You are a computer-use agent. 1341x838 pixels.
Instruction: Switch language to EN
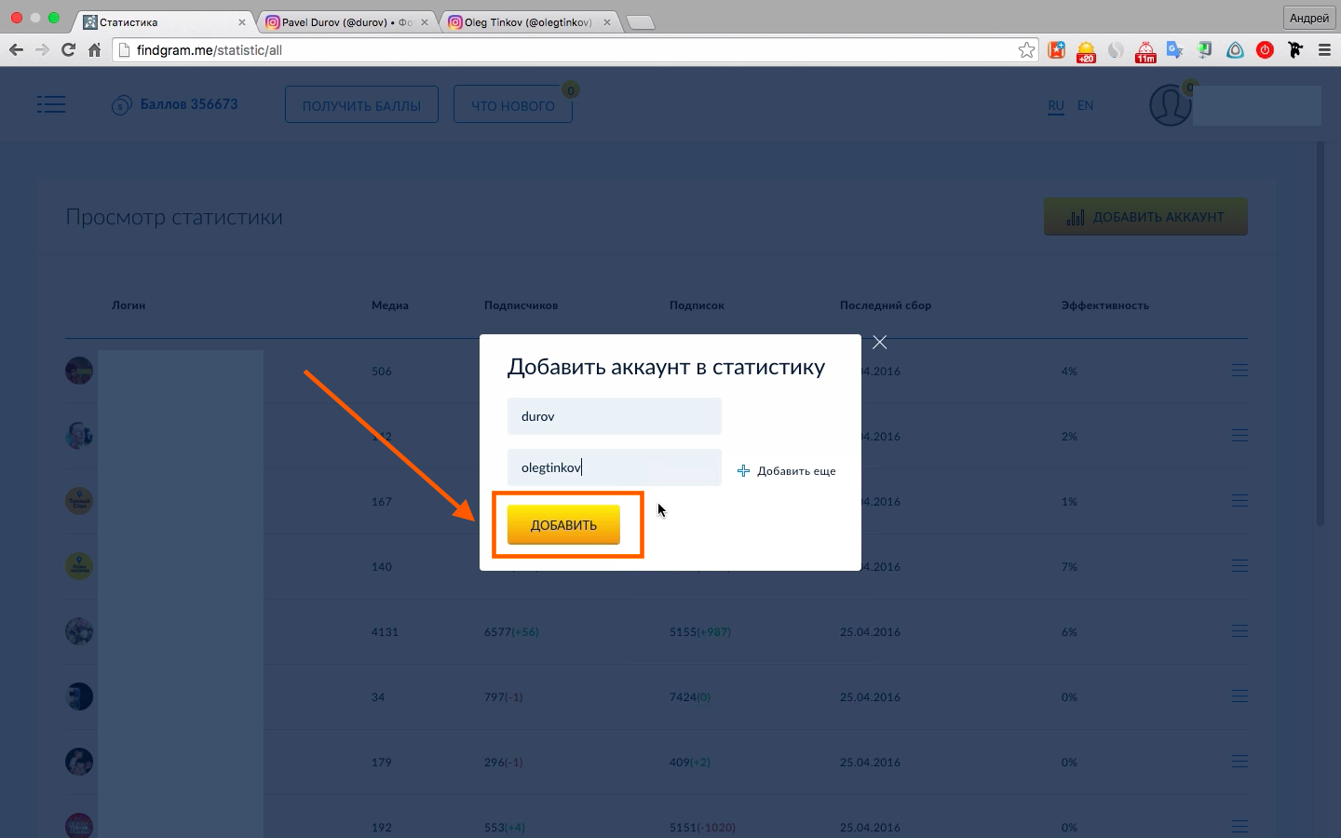1085,105
